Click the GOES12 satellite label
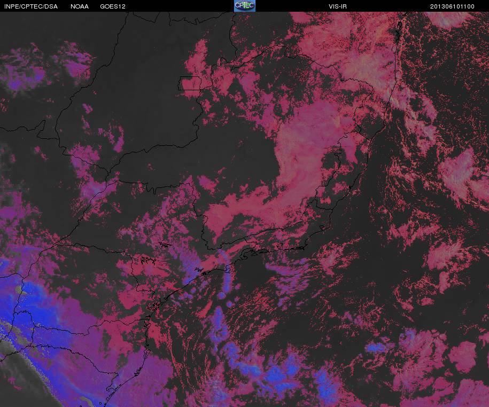The image size is (489, 407). [x=113, y=6]
